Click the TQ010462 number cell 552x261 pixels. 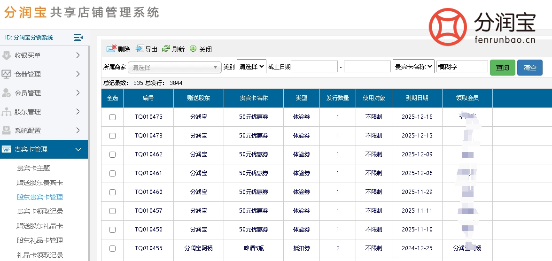148,154
